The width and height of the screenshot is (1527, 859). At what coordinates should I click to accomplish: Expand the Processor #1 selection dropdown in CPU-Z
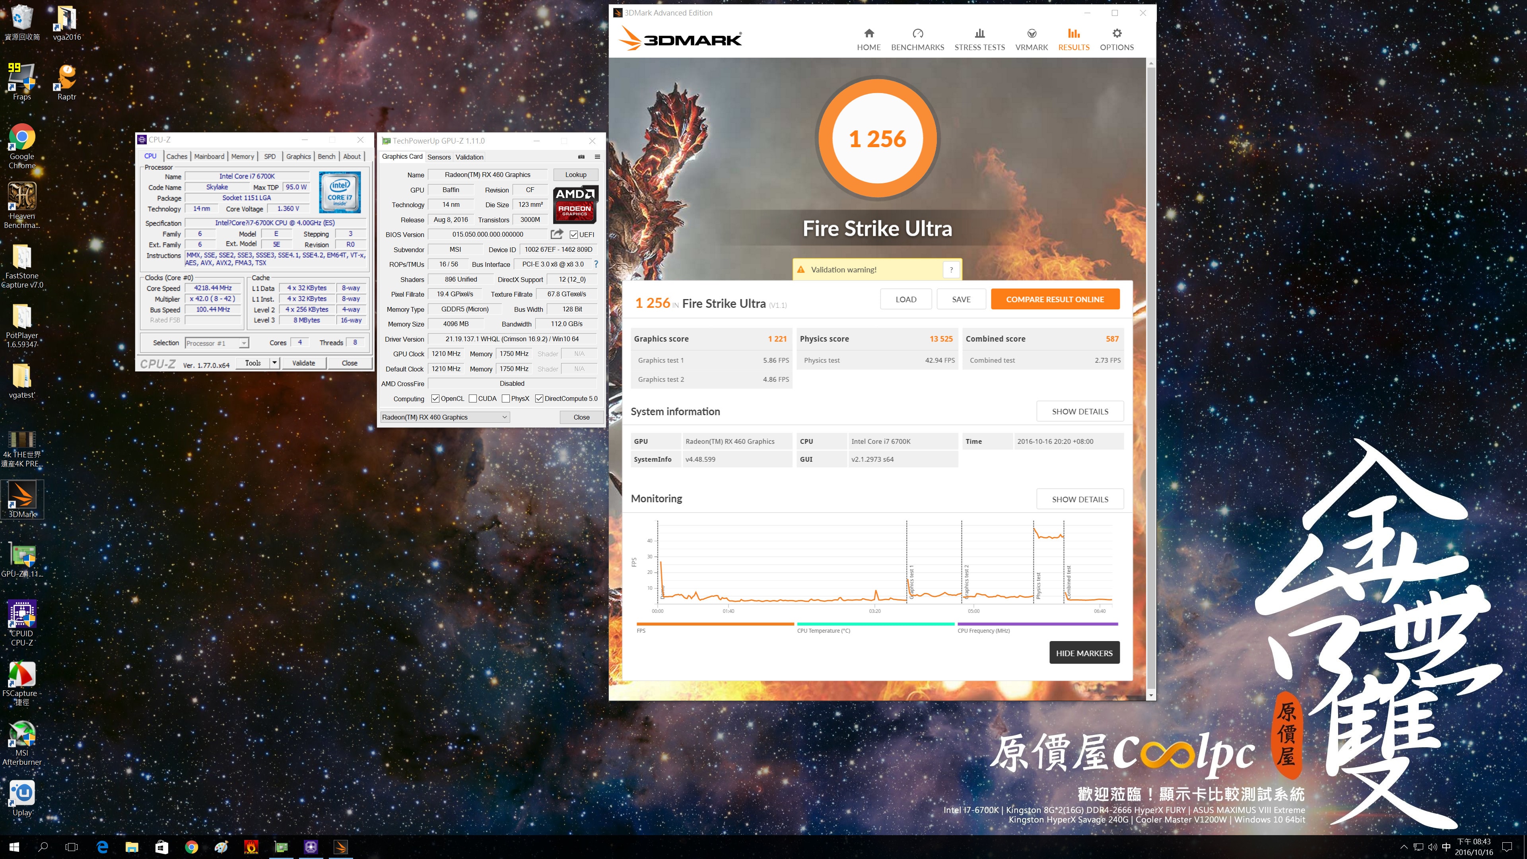click(x=243, y=343)
